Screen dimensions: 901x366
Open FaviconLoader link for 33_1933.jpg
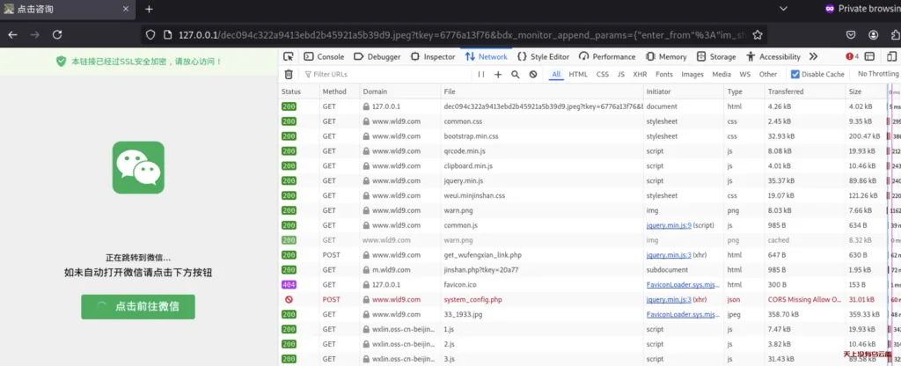click(x=683, y=314)
